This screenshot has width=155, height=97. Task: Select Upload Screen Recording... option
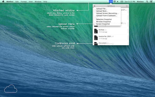[107, 13]
